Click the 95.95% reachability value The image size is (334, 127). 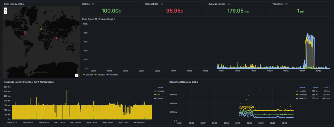175,11
